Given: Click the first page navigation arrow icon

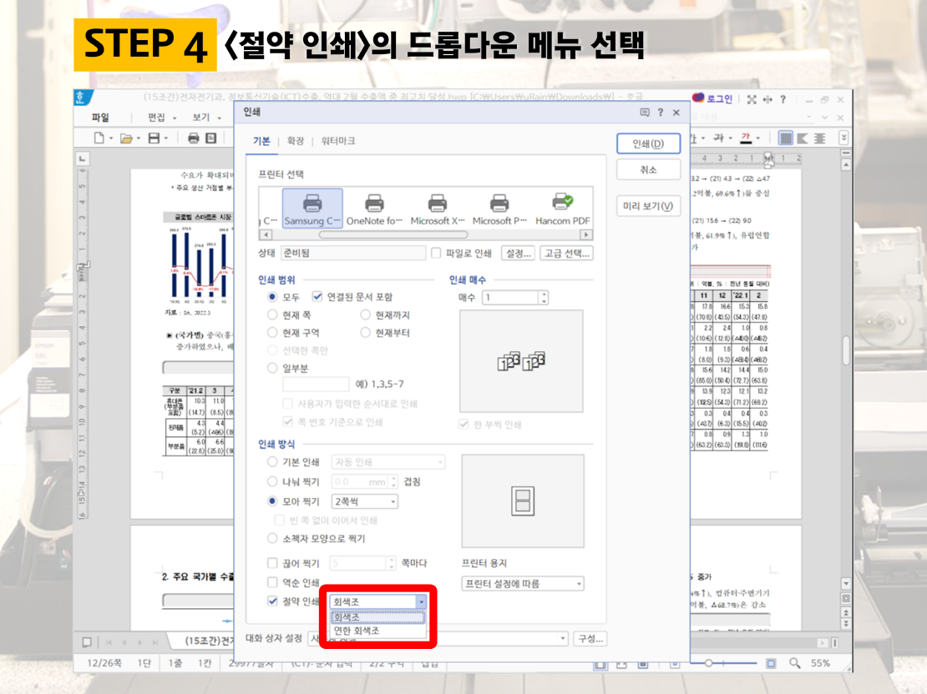Looking at the screenshot, I should pos(109,642).
